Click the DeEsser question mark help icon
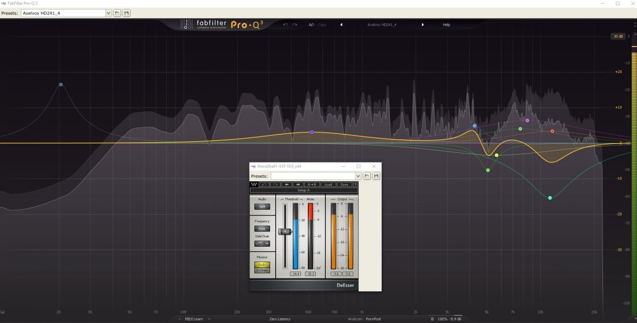Viewport: 637px width, 323px height. coord(355,184)
